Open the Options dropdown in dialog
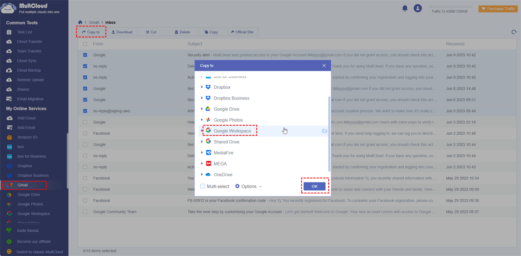The height and width of the screenshot is (256, 521). point(249,186)
